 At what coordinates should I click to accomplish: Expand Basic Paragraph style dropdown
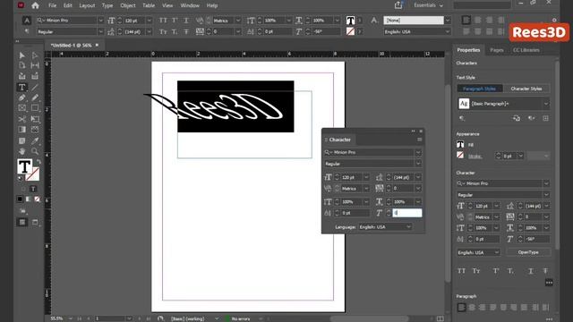pos(545,104)
